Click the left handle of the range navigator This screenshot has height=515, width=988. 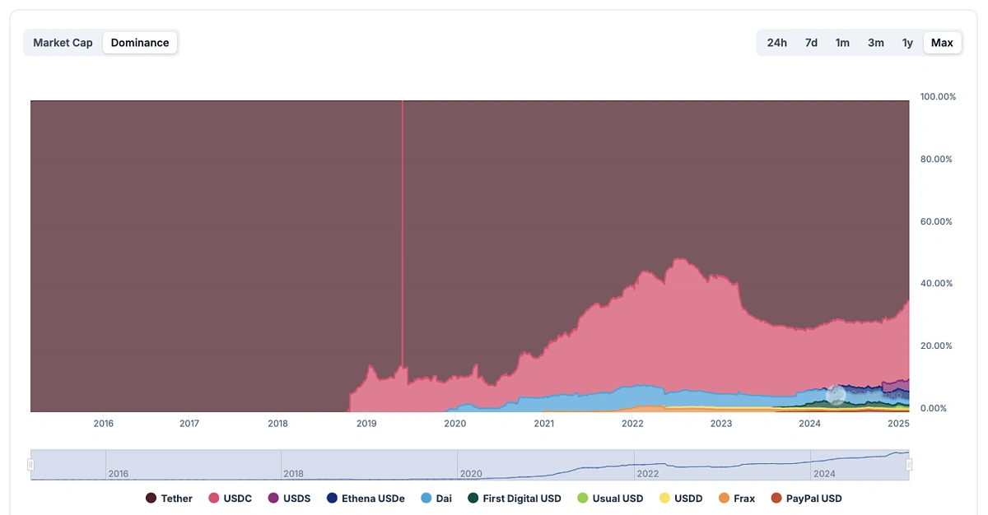30,465
